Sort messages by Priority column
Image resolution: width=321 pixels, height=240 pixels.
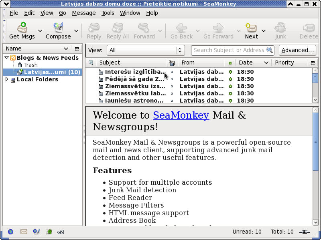pyautogui.click(x=289, y=63)
